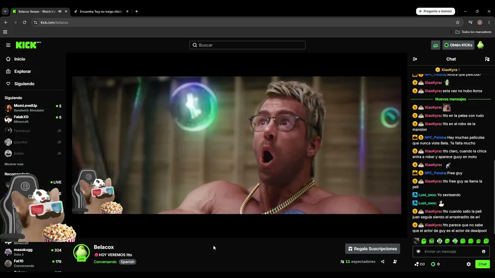Viewport: 495px width, 278px height.
Task: Click the Spanish language tag
Action: coord(127,262)
